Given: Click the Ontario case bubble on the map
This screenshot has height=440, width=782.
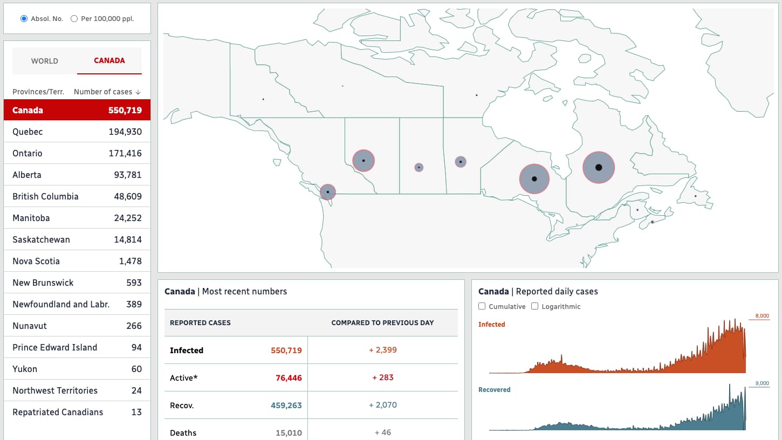Looking at the screenshot, I should (x=534, y=178).
